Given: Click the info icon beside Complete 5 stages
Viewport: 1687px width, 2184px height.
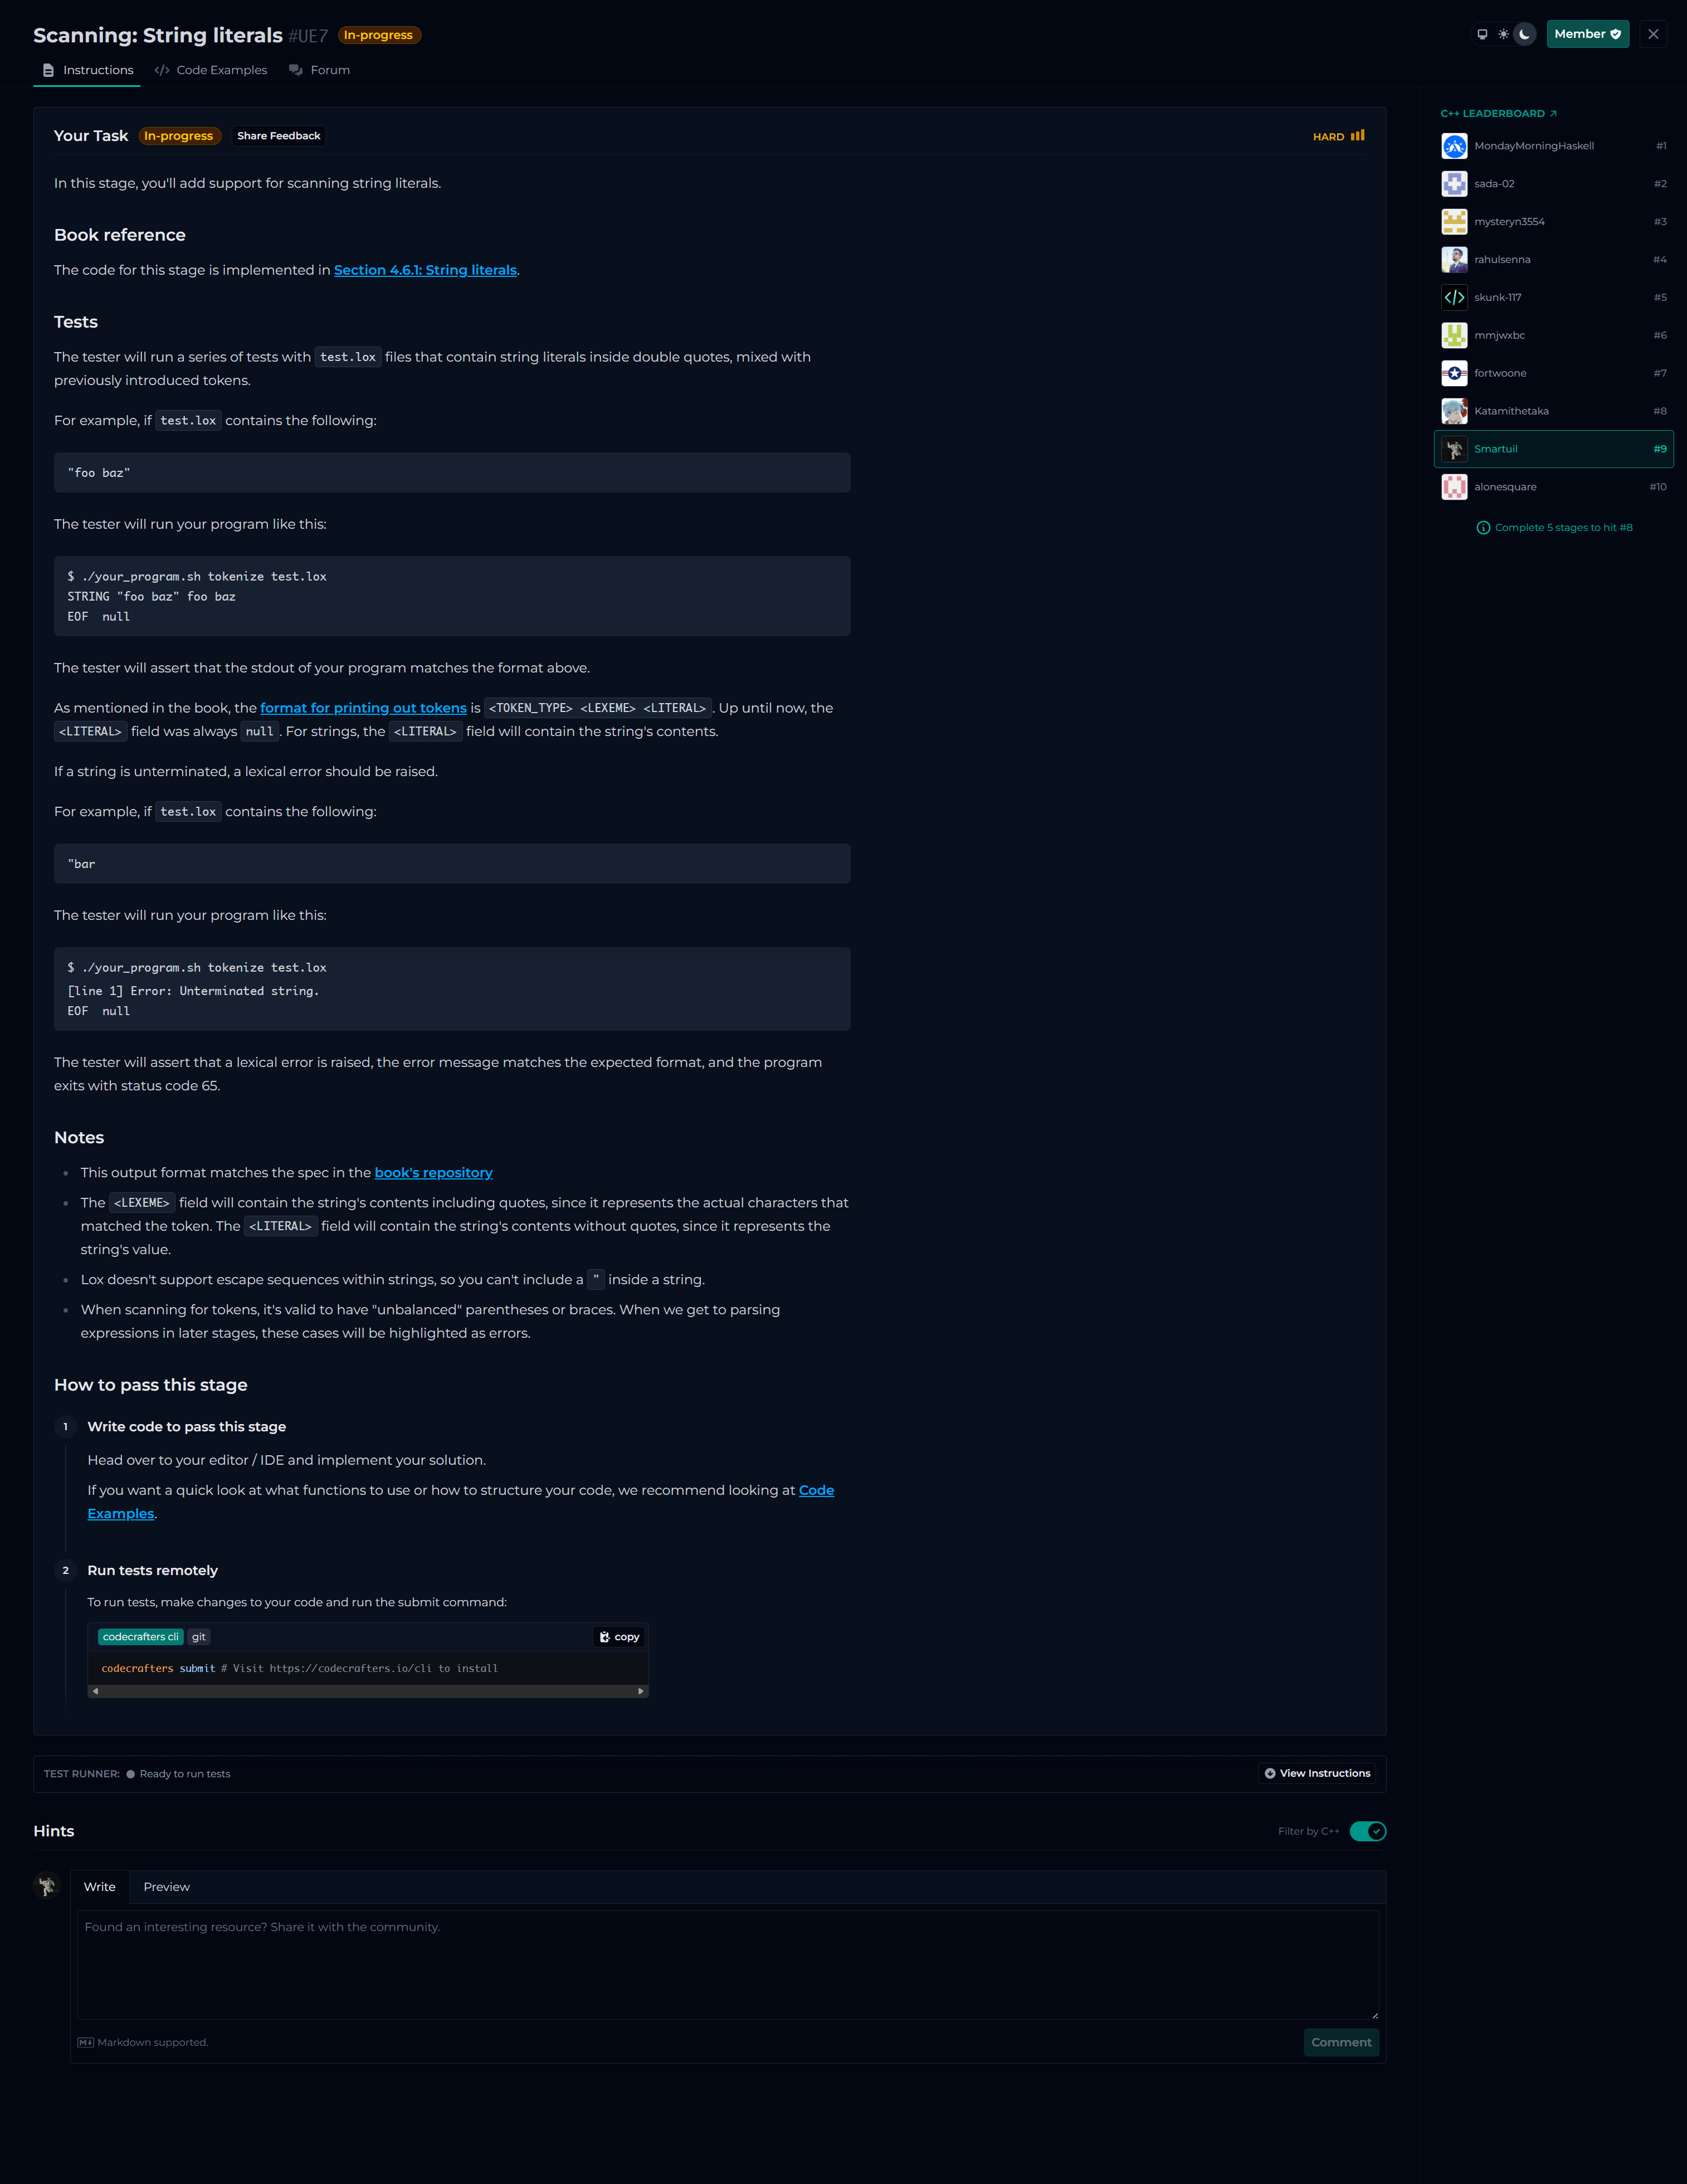Looking at the screenshot, I should pos(1483,528).
